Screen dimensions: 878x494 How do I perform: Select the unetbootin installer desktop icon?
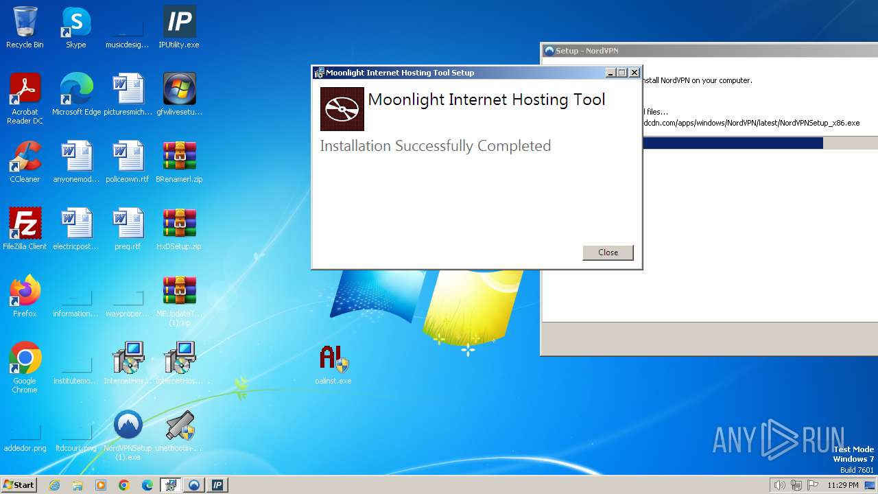(179, 431)
